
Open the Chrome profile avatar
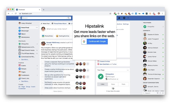pos(159,14)
